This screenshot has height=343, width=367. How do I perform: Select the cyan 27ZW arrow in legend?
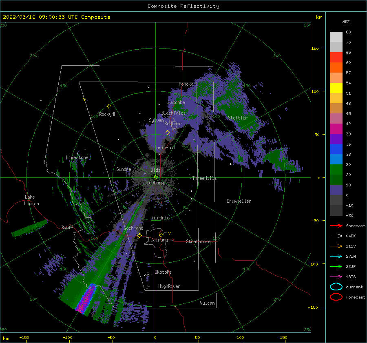tap(336, 257)
